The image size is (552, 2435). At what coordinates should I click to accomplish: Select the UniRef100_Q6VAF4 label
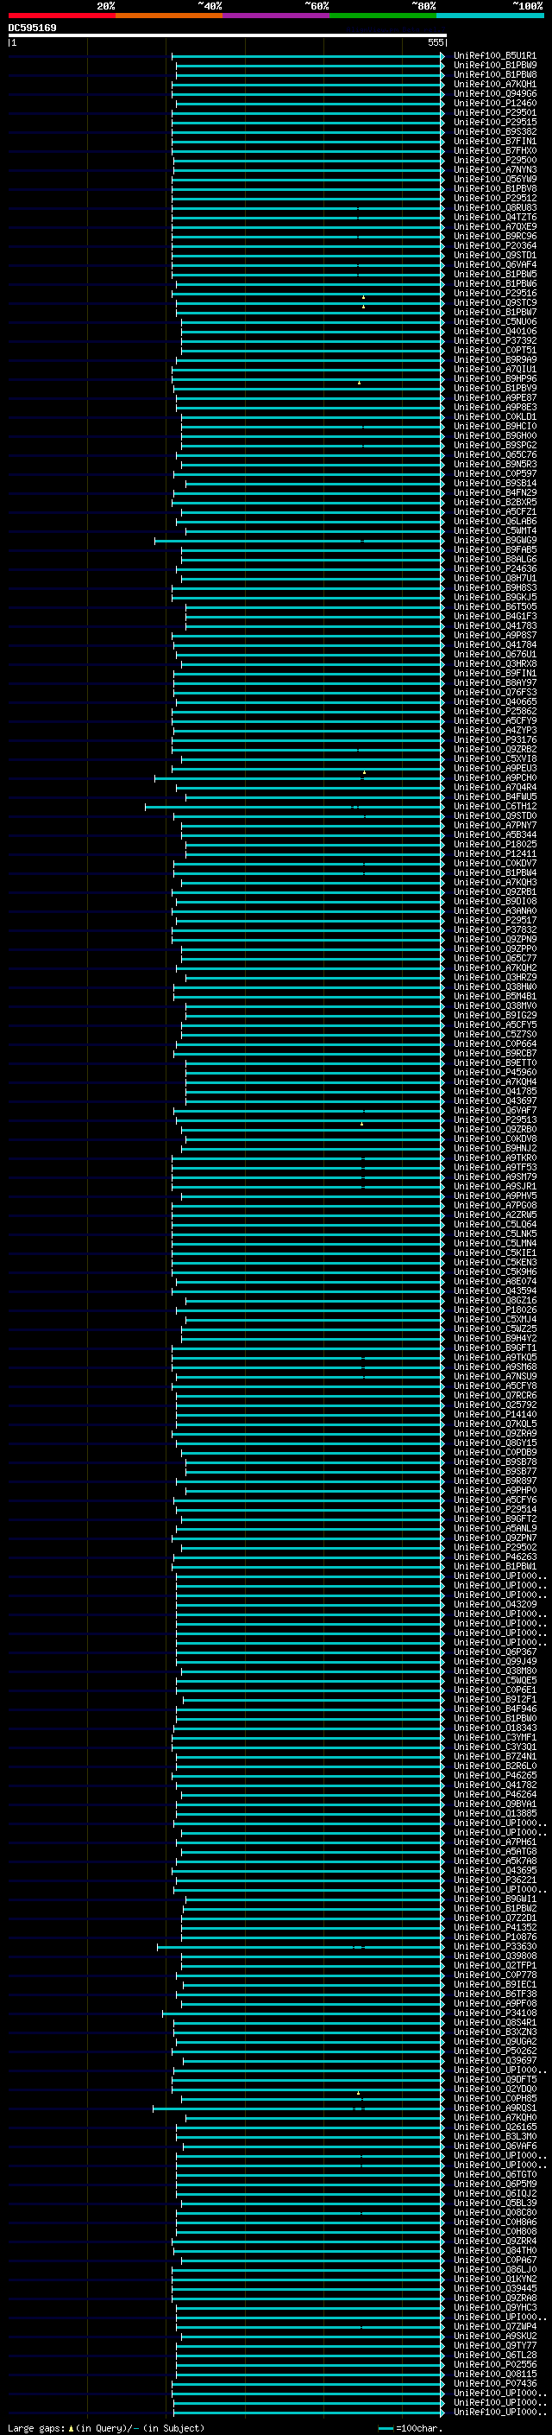[x=494, y=264]
